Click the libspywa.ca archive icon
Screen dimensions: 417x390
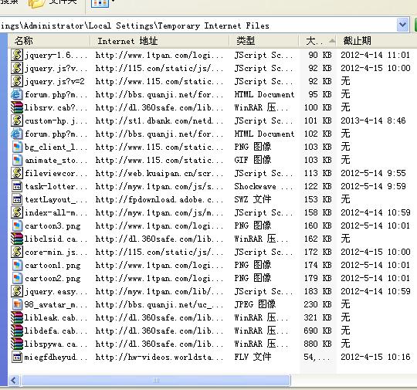pos(17,344)
